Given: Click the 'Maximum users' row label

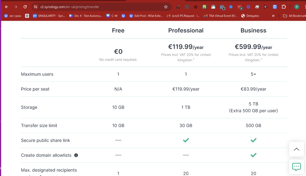Looking at the screenshot, I should tap(37, 74).
